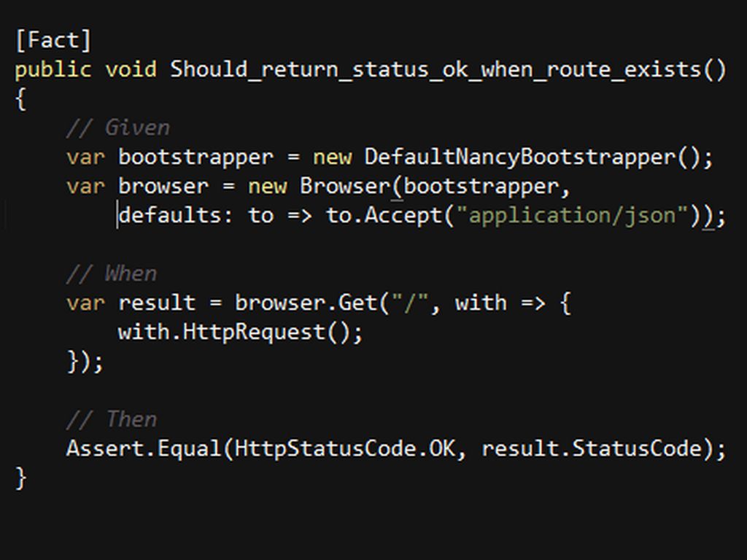Click the HttpRequest method call
The height and width of the screenshot is (560, 747).
coord(254,332)
